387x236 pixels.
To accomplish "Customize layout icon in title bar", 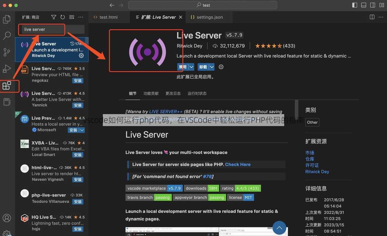I will pos(382,5).
